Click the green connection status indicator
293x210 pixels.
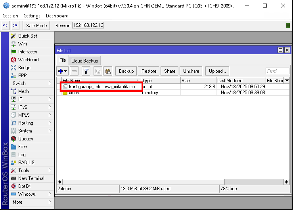[288, 25]
